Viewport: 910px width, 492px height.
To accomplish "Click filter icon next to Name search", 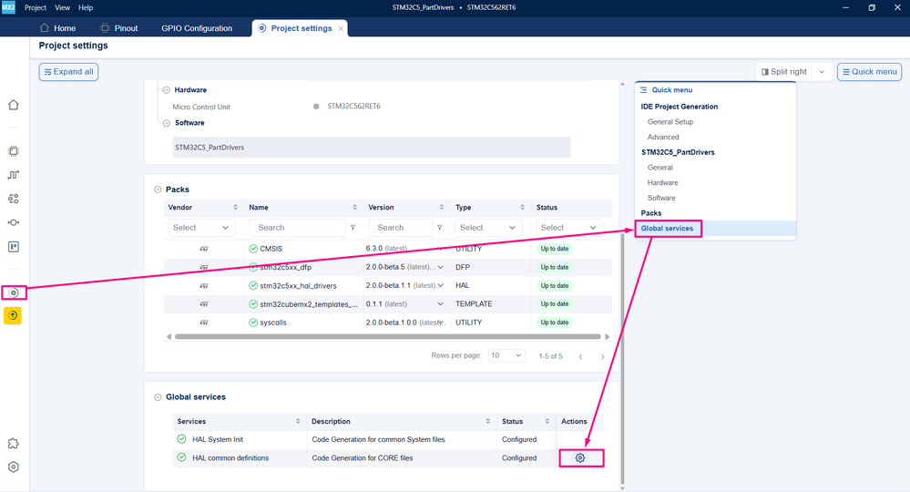I will (x=353, y=228).
